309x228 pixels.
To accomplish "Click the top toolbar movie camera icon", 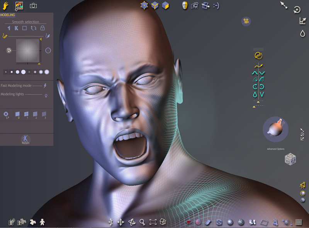I will [195, 6].
